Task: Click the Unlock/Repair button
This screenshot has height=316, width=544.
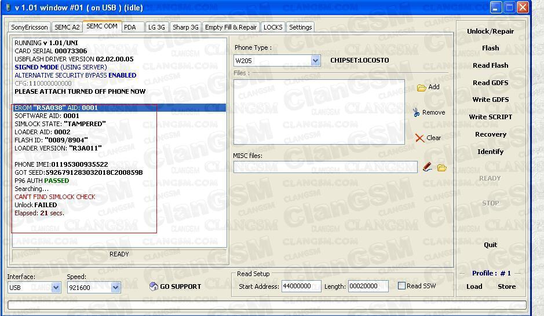Action: pyautogui.click(x=490, y=31)
